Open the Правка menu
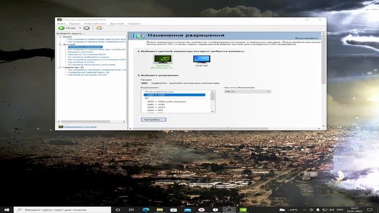This screenshot has height=213, width=379. 75,24
